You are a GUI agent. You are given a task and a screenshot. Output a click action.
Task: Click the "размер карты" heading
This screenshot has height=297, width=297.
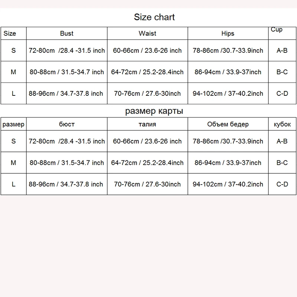[x=154, y=111]
